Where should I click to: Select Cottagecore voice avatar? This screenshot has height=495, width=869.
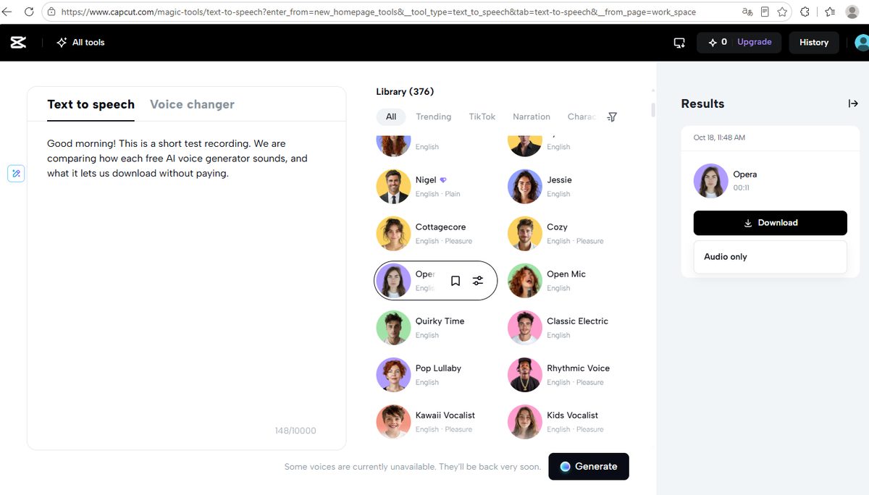tap(393, 233)
